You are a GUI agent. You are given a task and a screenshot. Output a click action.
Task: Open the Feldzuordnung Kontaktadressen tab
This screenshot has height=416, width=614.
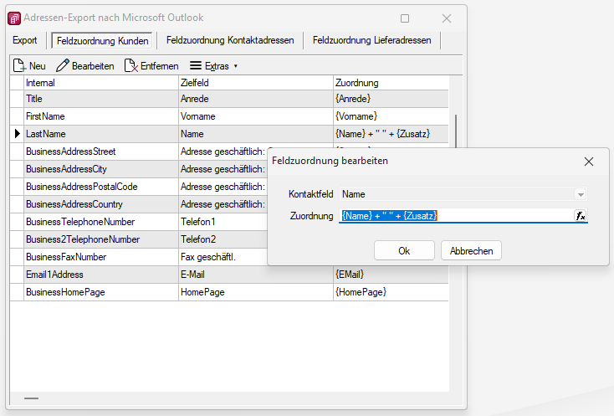[230, 39]
